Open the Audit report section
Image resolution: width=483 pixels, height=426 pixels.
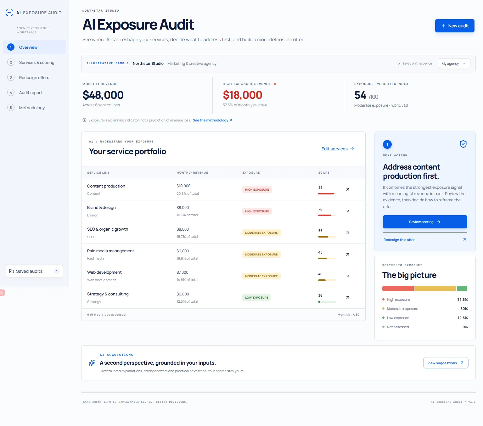[35, 92]
